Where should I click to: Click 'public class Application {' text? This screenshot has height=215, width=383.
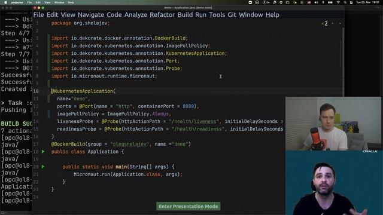point(88,152)
